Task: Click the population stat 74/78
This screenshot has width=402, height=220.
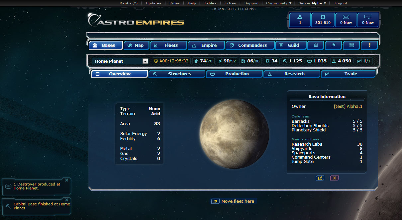Action: click(203, 61)
